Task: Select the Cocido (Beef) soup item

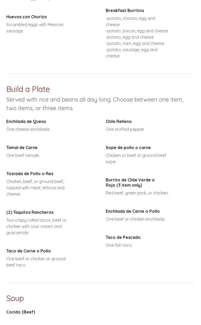Action: (x=21, y=312)
